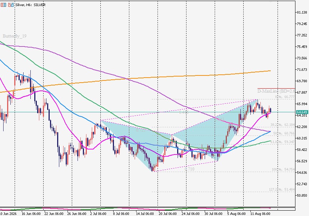
Task: Select the D-MaxLine (BD=2.6 label
Action: (x=276, y=91)
